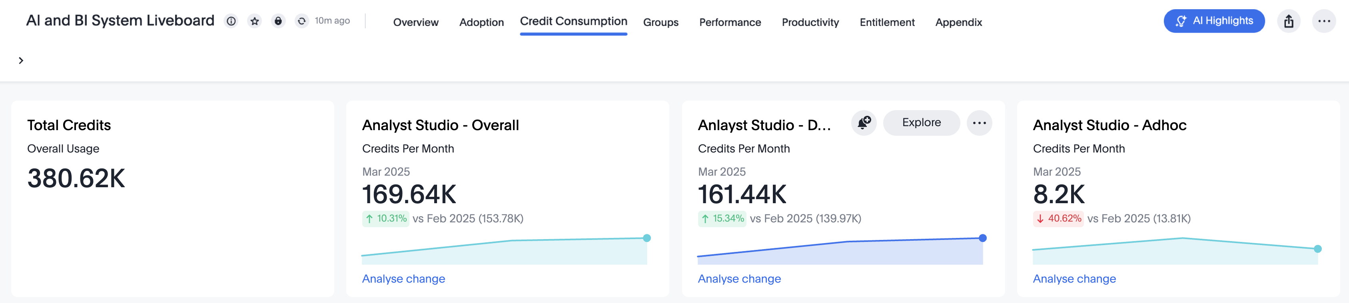Screen dimensions: 1349x303
Task: Refresh the Liveboard data
Action: pos(301,21)
